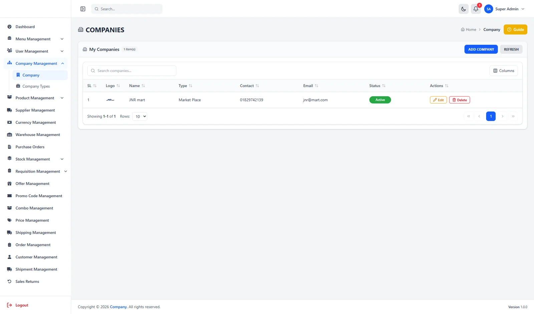The height and width of the screenshot is (314, 534).
Task: Sort table by Type column
Action: pyautogui.click(x=185, y=86)
